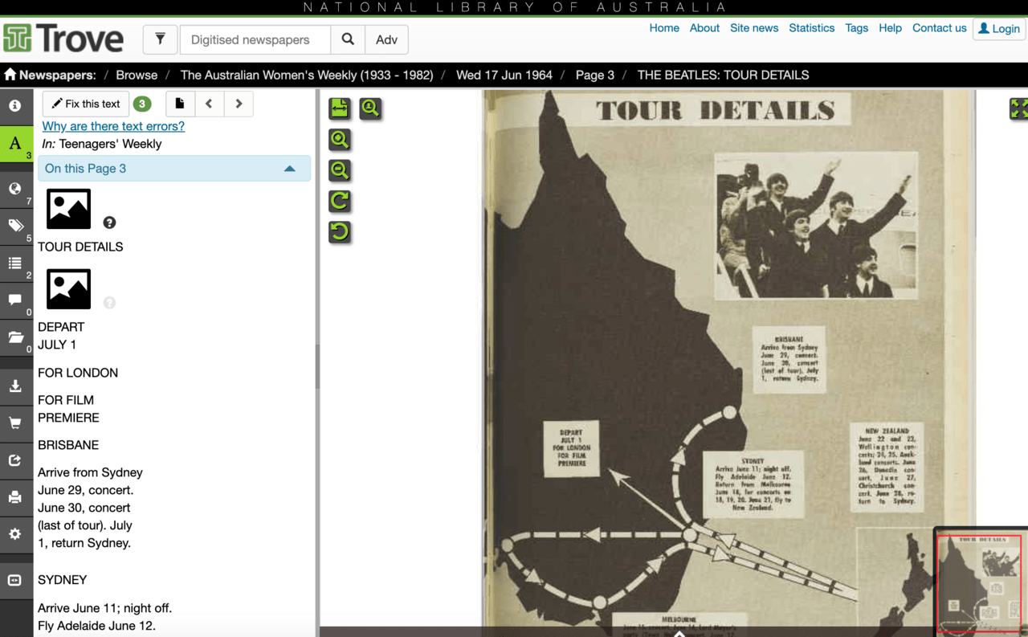Open the Home link
The width and height of the screenshot is (1028, 637).
pos(664,27)
